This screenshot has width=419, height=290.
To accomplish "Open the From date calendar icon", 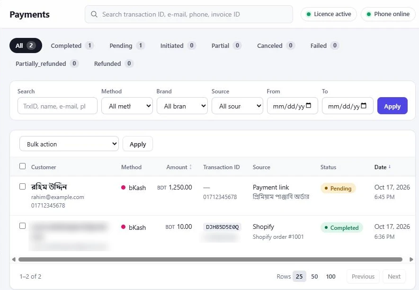I will coord(308,106).
